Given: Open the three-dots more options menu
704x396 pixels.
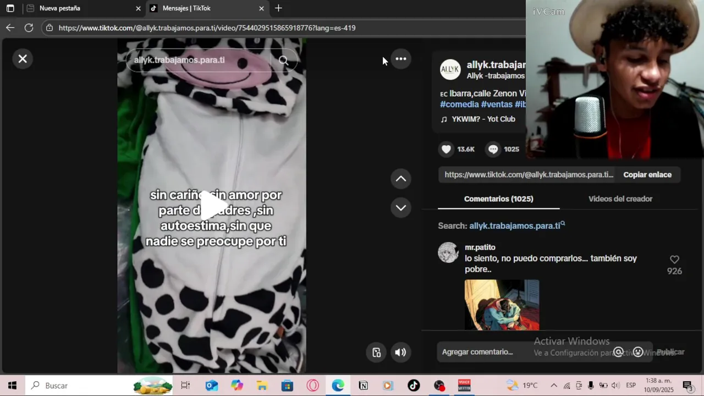Looking at the screenshot, I should pos(401,59).
